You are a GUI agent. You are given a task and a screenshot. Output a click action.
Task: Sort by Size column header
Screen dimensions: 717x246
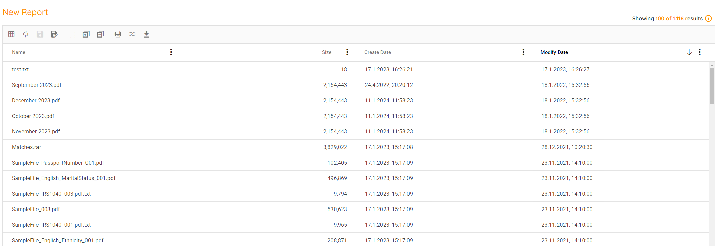326,52
